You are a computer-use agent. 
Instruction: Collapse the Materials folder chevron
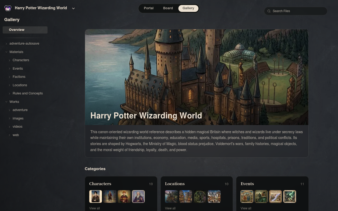6,52
